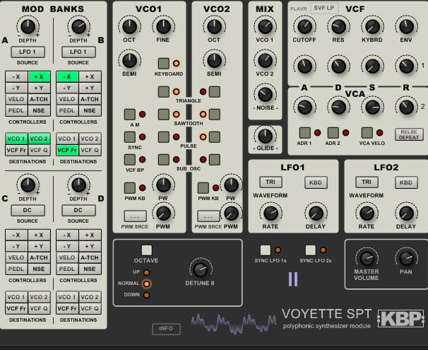Change LFO1 waveform TRI selector

271,182
